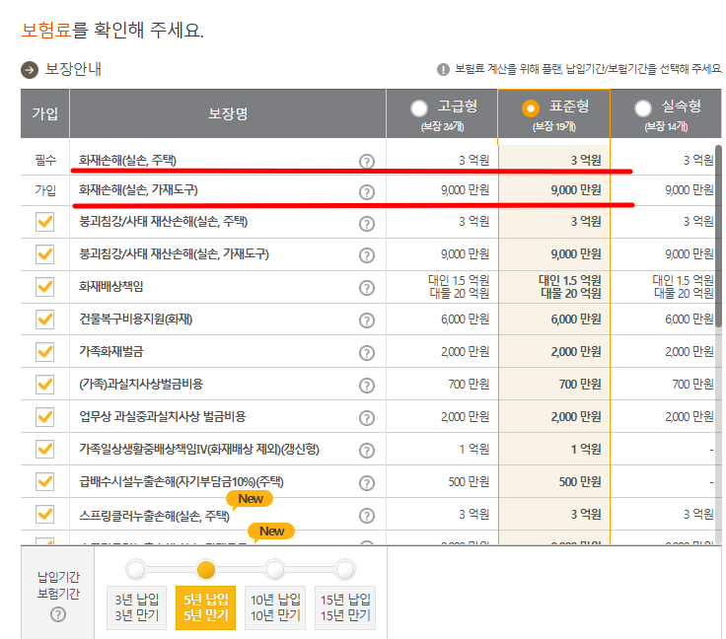Uncheck 화재배상책임 coverage
Viewport: 726px width, 639px height.
[45, 286]
